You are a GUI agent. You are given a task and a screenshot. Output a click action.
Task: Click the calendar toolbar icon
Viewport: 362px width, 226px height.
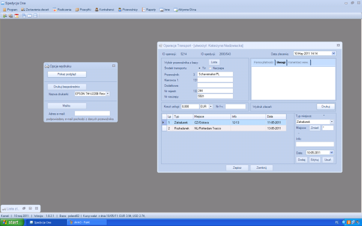[x=17, y=16]
